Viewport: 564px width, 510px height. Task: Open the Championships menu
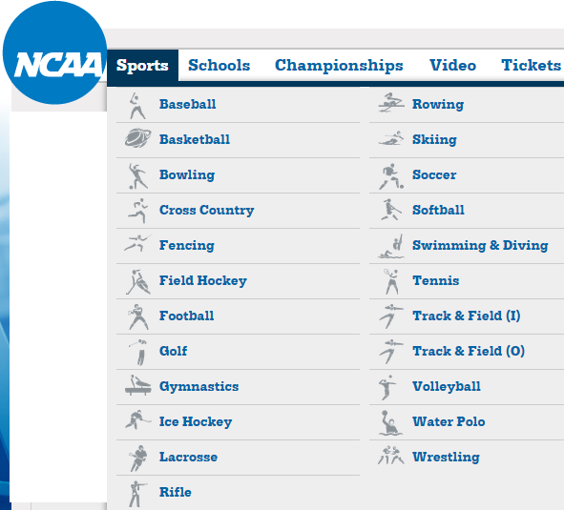pos(339,66)
